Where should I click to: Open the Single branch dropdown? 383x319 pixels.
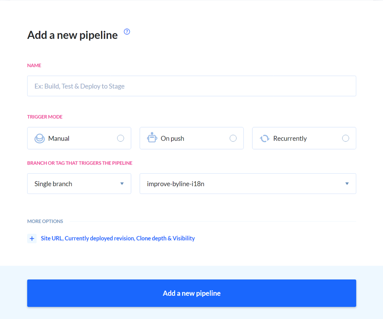point(79,183)
